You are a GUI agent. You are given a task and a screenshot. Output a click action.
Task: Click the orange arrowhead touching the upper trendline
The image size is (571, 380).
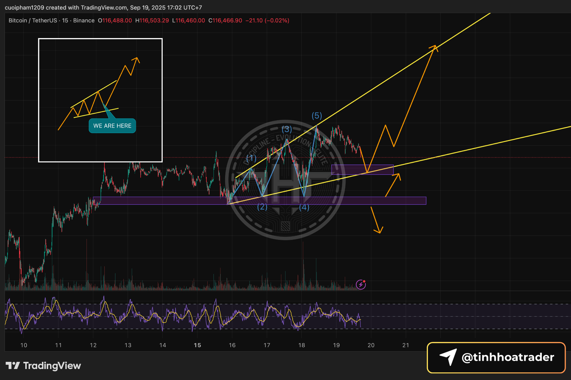[x=434, y=47]
